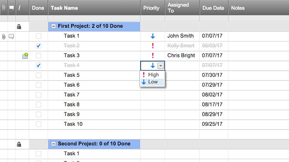Click the priority dropdown arrow on Task 4
The height and width of the screenshot is (162, 289).
[x=161, y=66]
